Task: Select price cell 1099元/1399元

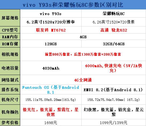Action: click(114, 122)
